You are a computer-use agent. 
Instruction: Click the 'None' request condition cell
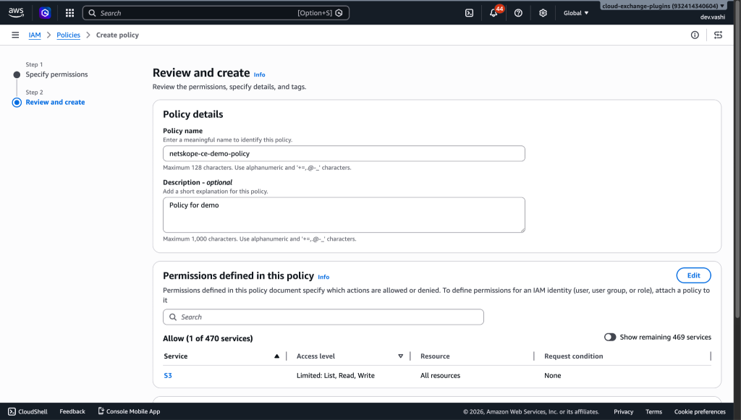tap(552, 376)
